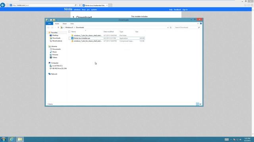The image size is (254, 142).
Task: Open the help link on Ninite page
Action: click(x=171, y=9)
